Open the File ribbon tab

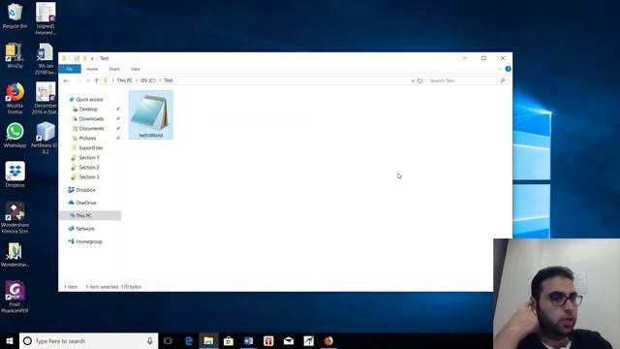tap(70, 69)
